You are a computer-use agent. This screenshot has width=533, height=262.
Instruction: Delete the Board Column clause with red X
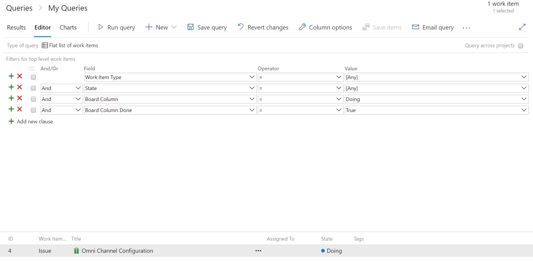point(20,98)
